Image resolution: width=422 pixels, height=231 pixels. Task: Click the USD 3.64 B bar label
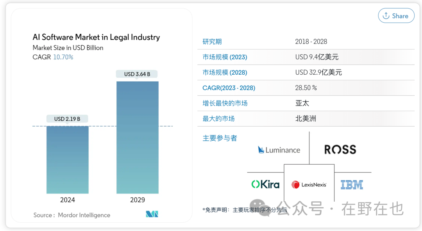click(137, 74)
